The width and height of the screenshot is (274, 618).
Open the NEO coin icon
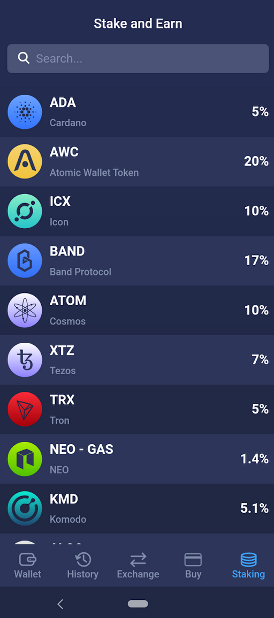pos(25,459)
